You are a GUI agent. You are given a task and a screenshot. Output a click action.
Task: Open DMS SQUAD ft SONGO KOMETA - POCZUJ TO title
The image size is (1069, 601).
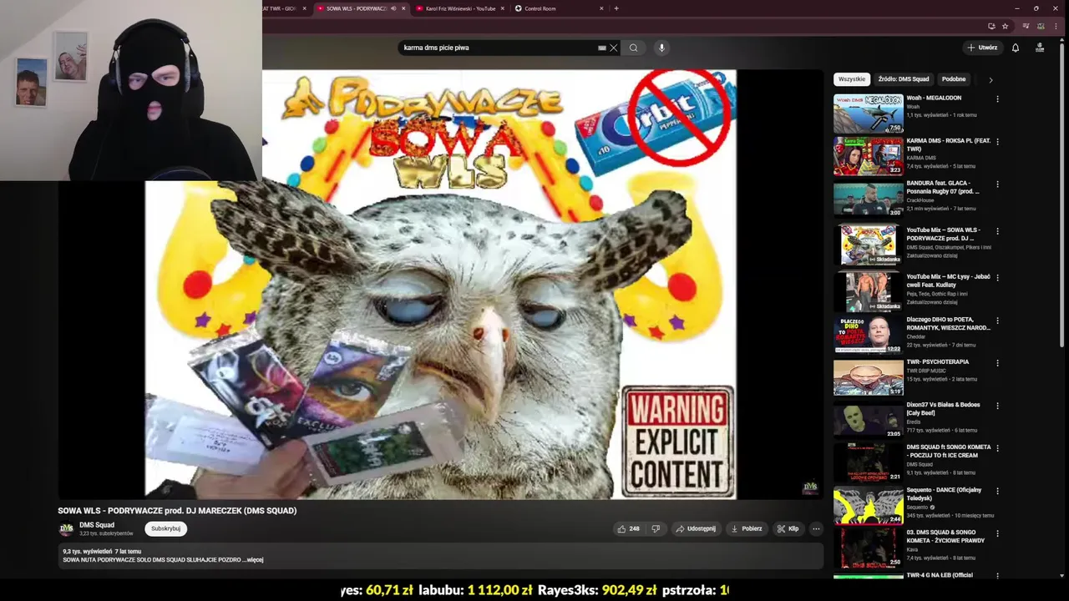click(949, 451)
